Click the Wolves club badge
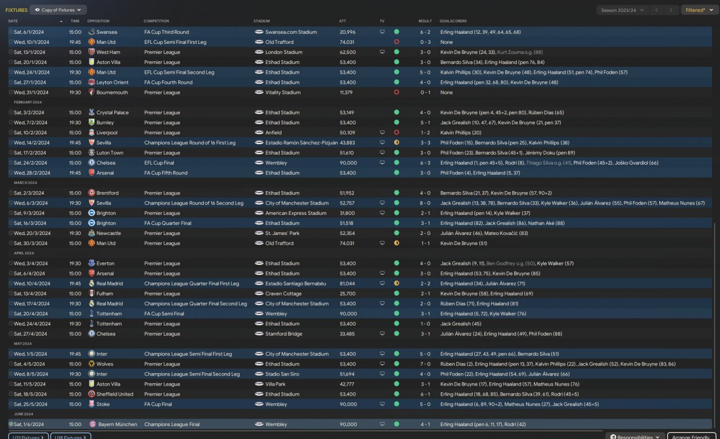 coord(92,364)
